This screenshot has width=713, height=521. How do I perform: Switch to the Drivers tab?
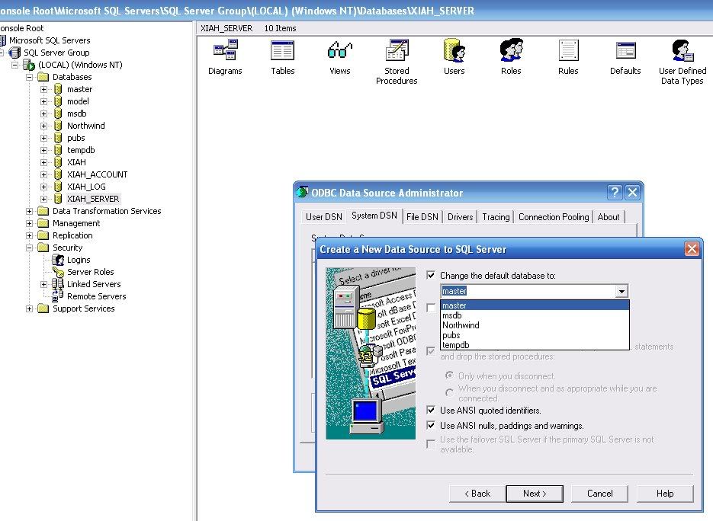tap(461, 217)
